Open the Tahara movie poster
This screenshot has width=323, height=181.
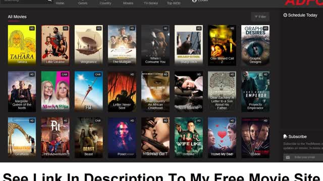(x=22, y=45)
